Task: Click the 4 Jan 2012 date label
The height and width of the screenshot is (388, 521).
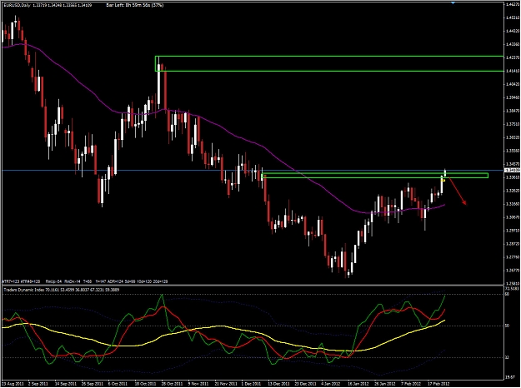Action: coord(331,384)
